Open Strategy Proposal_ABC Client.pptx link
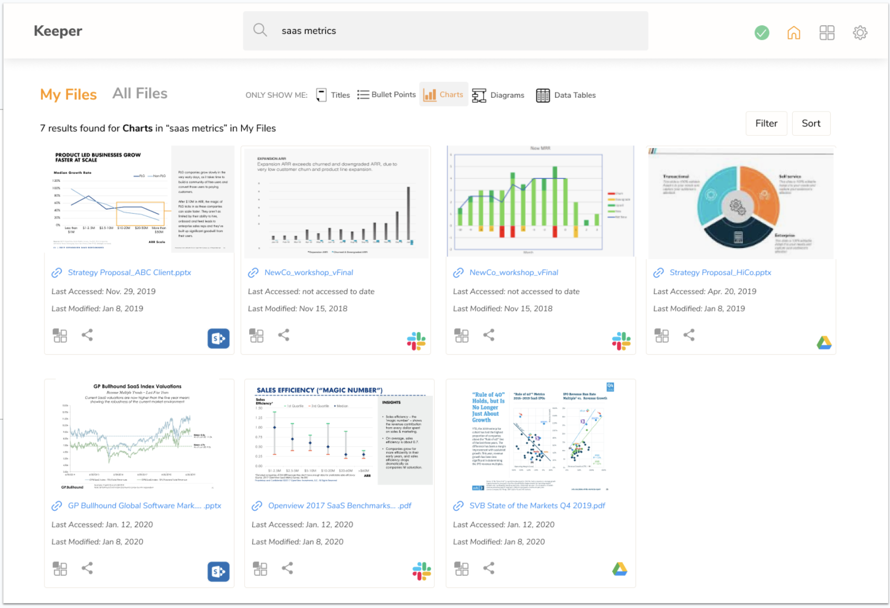The image size is (890, 608). pos(129,272)
